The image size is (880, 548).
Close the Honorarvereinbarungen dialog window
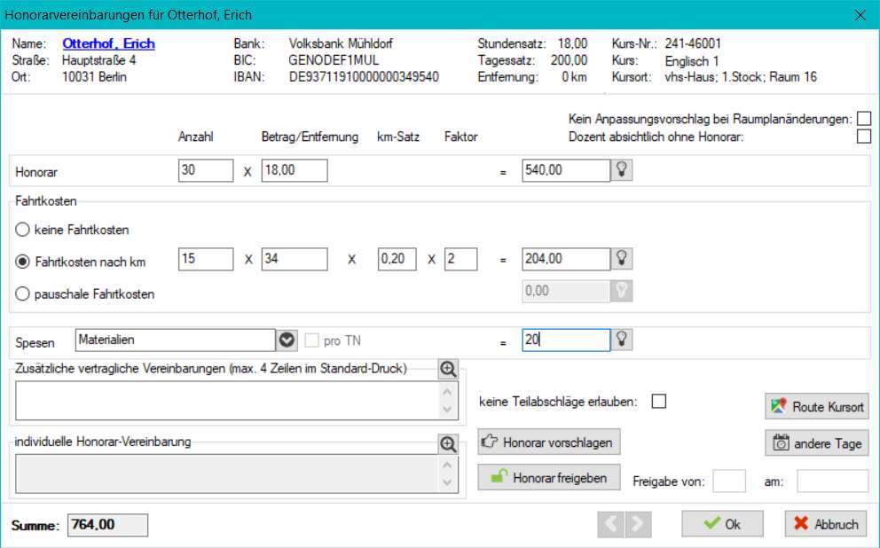pyautogui.click(x=860, y=15)
